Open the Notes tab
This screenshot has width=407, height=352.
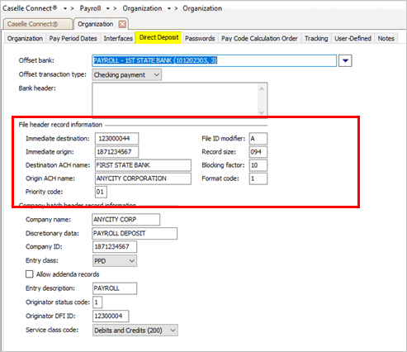(386, 38)
